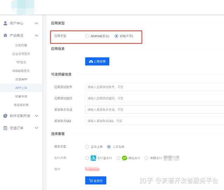The height and width of the screenshot is (190, 224).
Task: Select the Android(安卓) radio button
Action: pos(87,36)
